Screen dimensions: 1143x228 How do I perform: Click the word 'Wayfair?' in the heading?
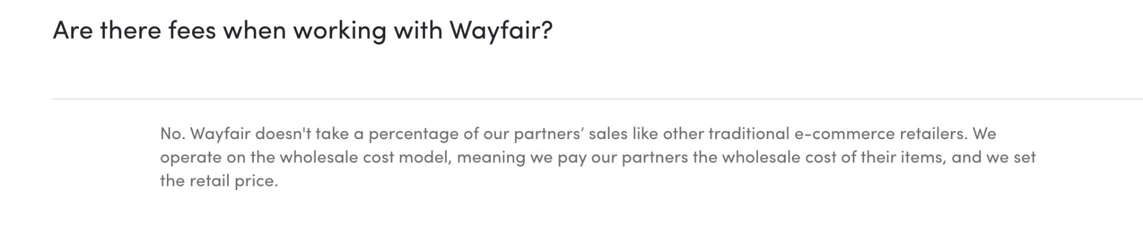pos(501,30)
